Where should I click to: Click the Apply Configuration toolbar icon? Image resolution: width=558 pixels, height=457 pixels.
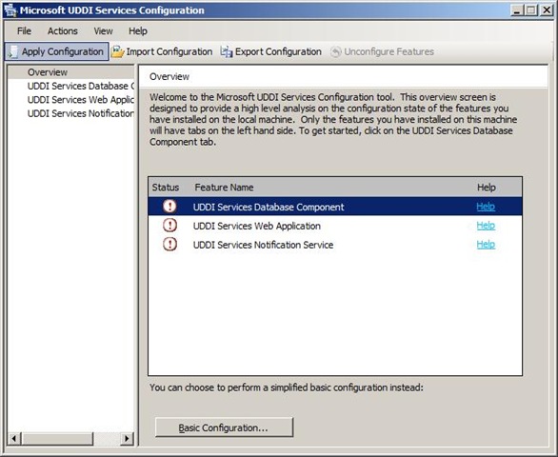tap(13, 52)
